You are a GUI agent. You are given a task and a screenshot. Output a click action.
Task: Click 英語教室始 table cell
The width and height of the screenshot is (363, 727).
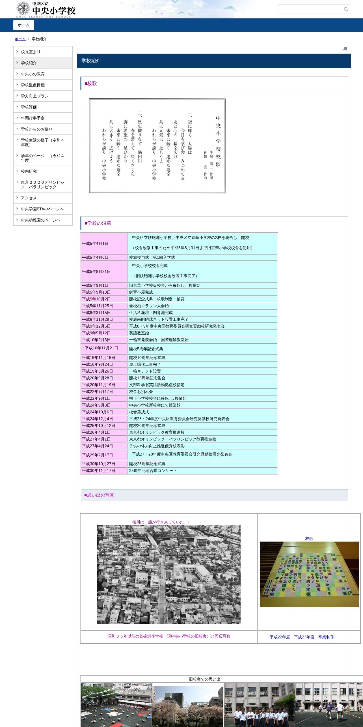point(202,333)
